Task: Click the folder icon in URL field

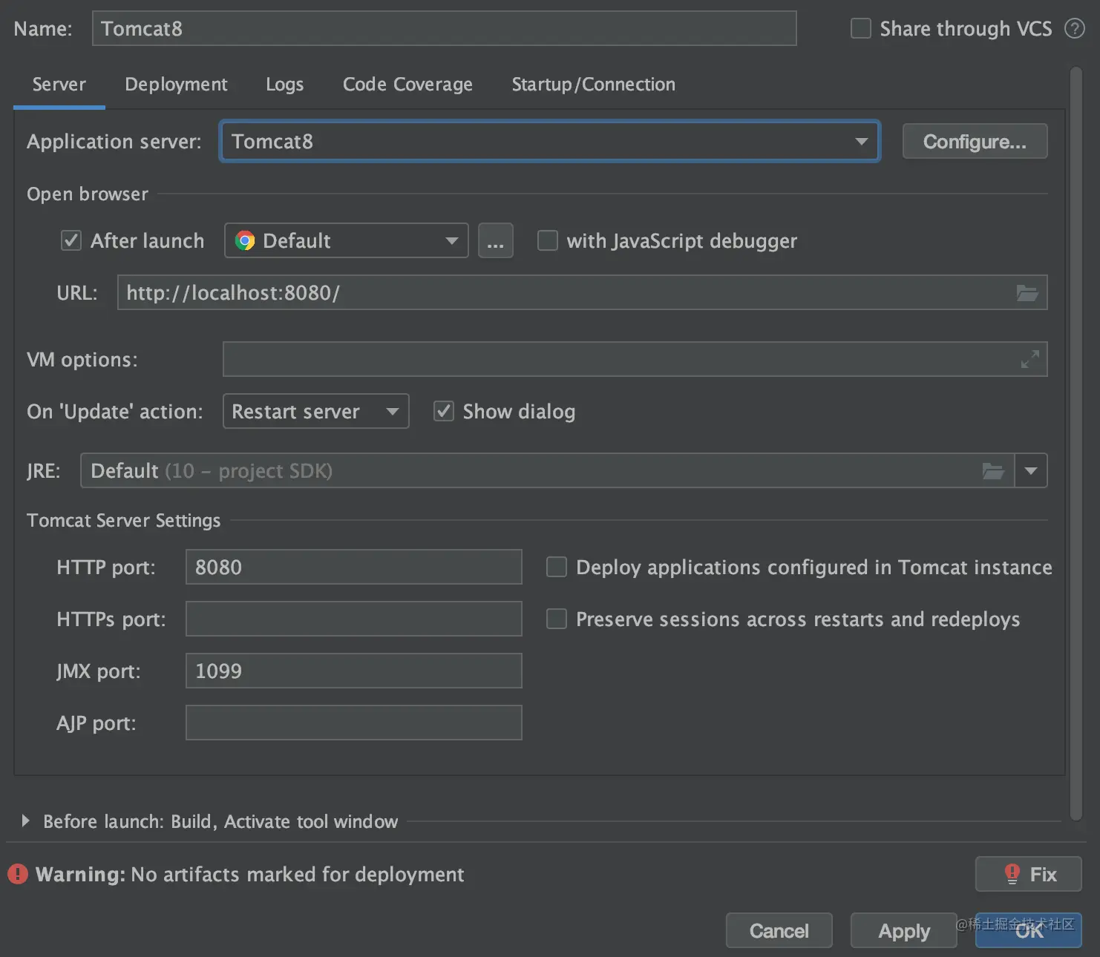Action: 1027,293
